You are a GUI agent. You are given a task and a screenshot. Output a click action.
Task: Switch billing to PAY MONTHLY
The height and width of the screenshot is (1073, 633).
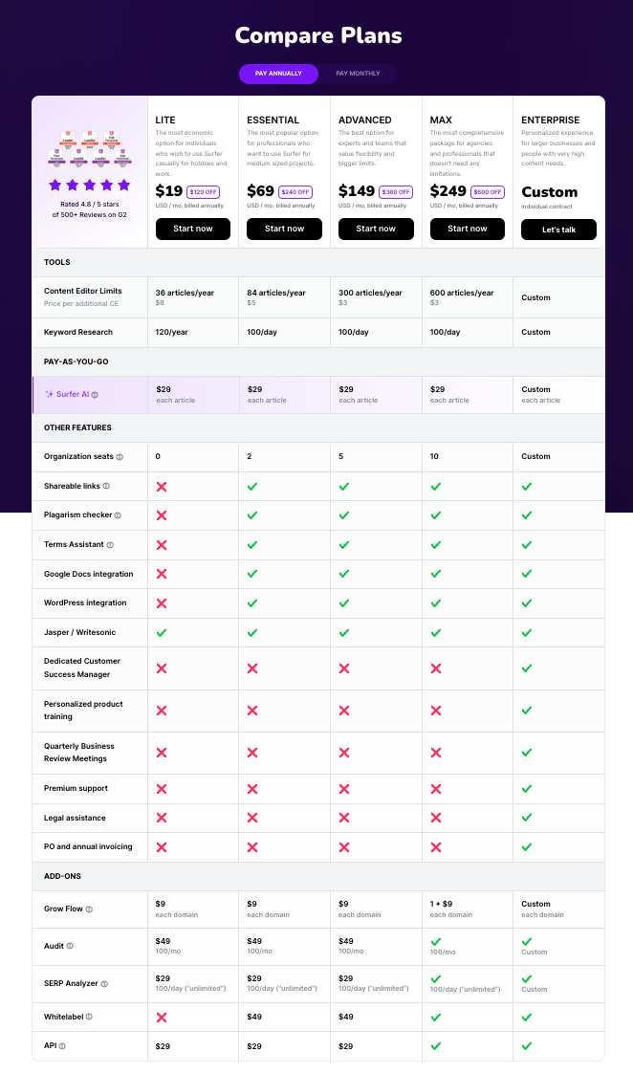(x=358, y=74)
